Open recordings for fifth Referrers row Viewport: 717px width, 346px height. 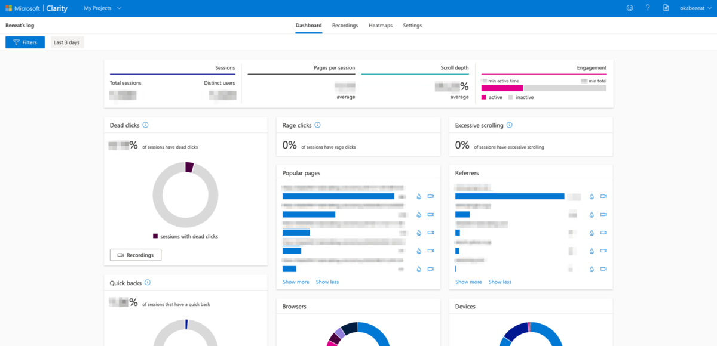(603, 269)
